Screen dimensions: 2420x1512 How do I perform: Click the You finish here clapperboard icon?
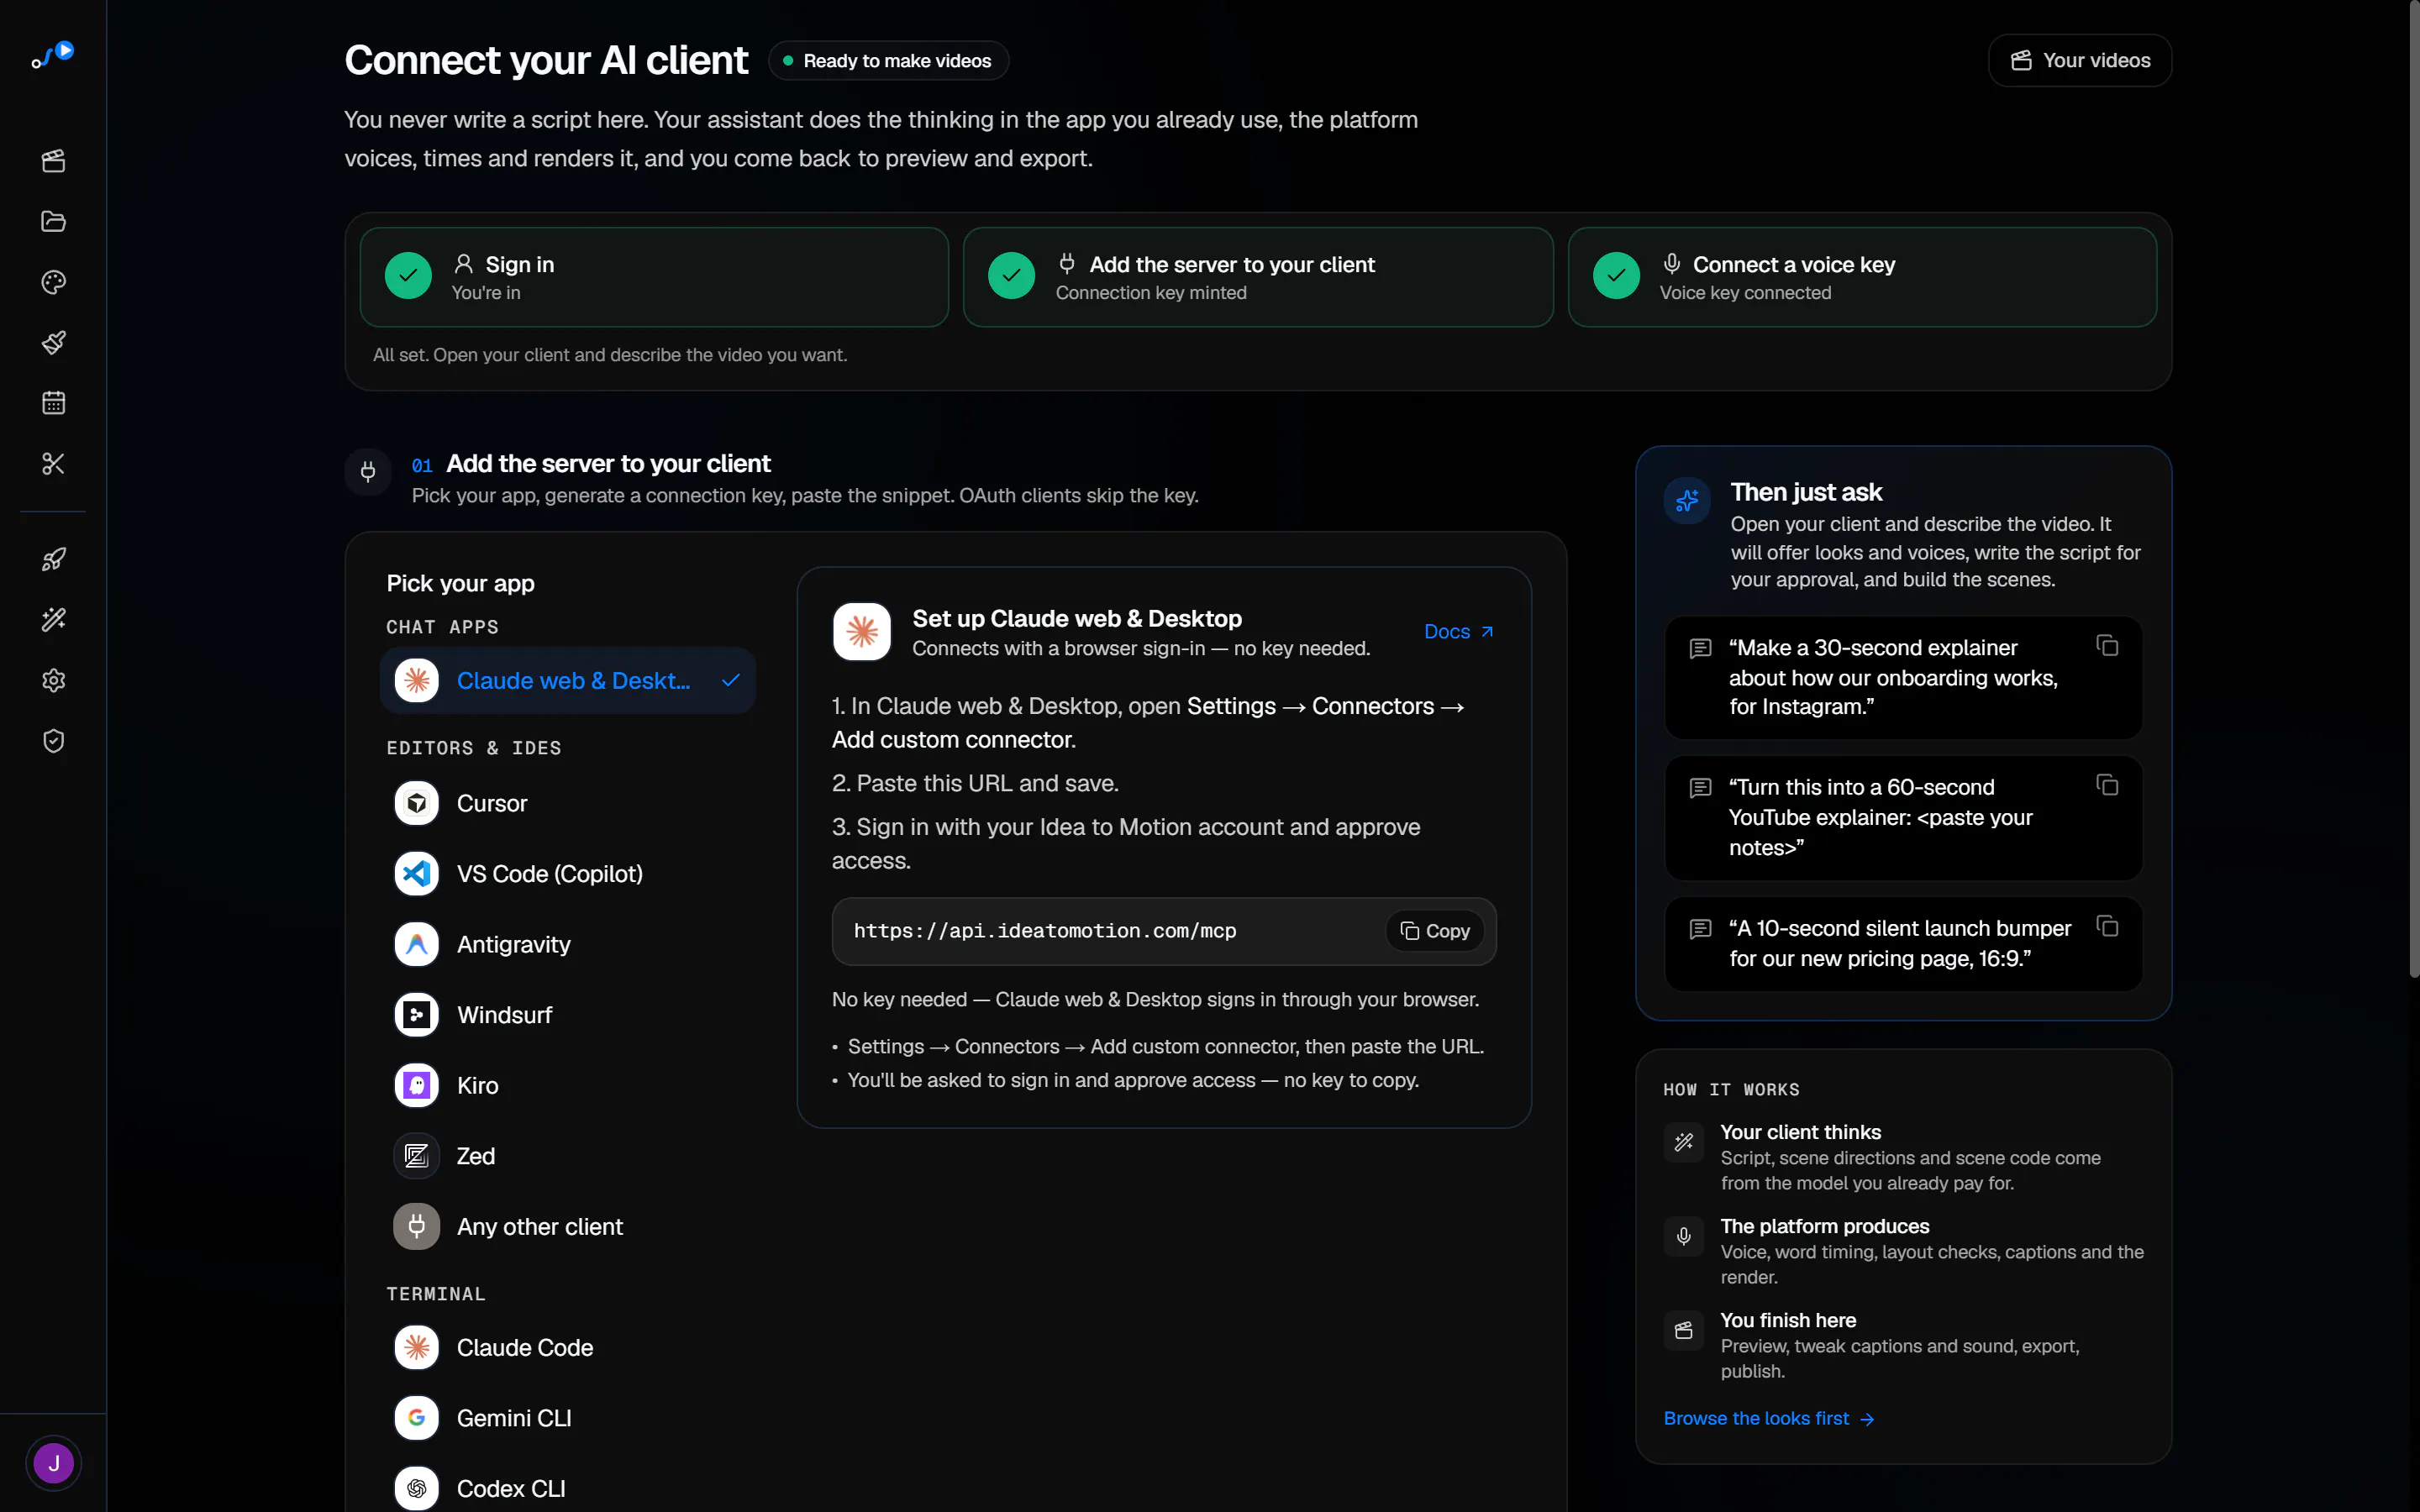tap(1684, 1330)
